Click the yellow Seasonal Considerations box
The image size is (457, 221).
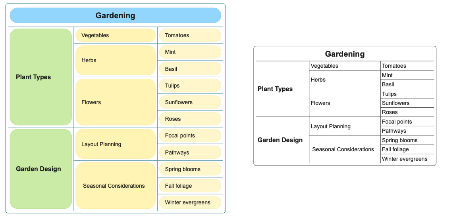tap(116, 185)
